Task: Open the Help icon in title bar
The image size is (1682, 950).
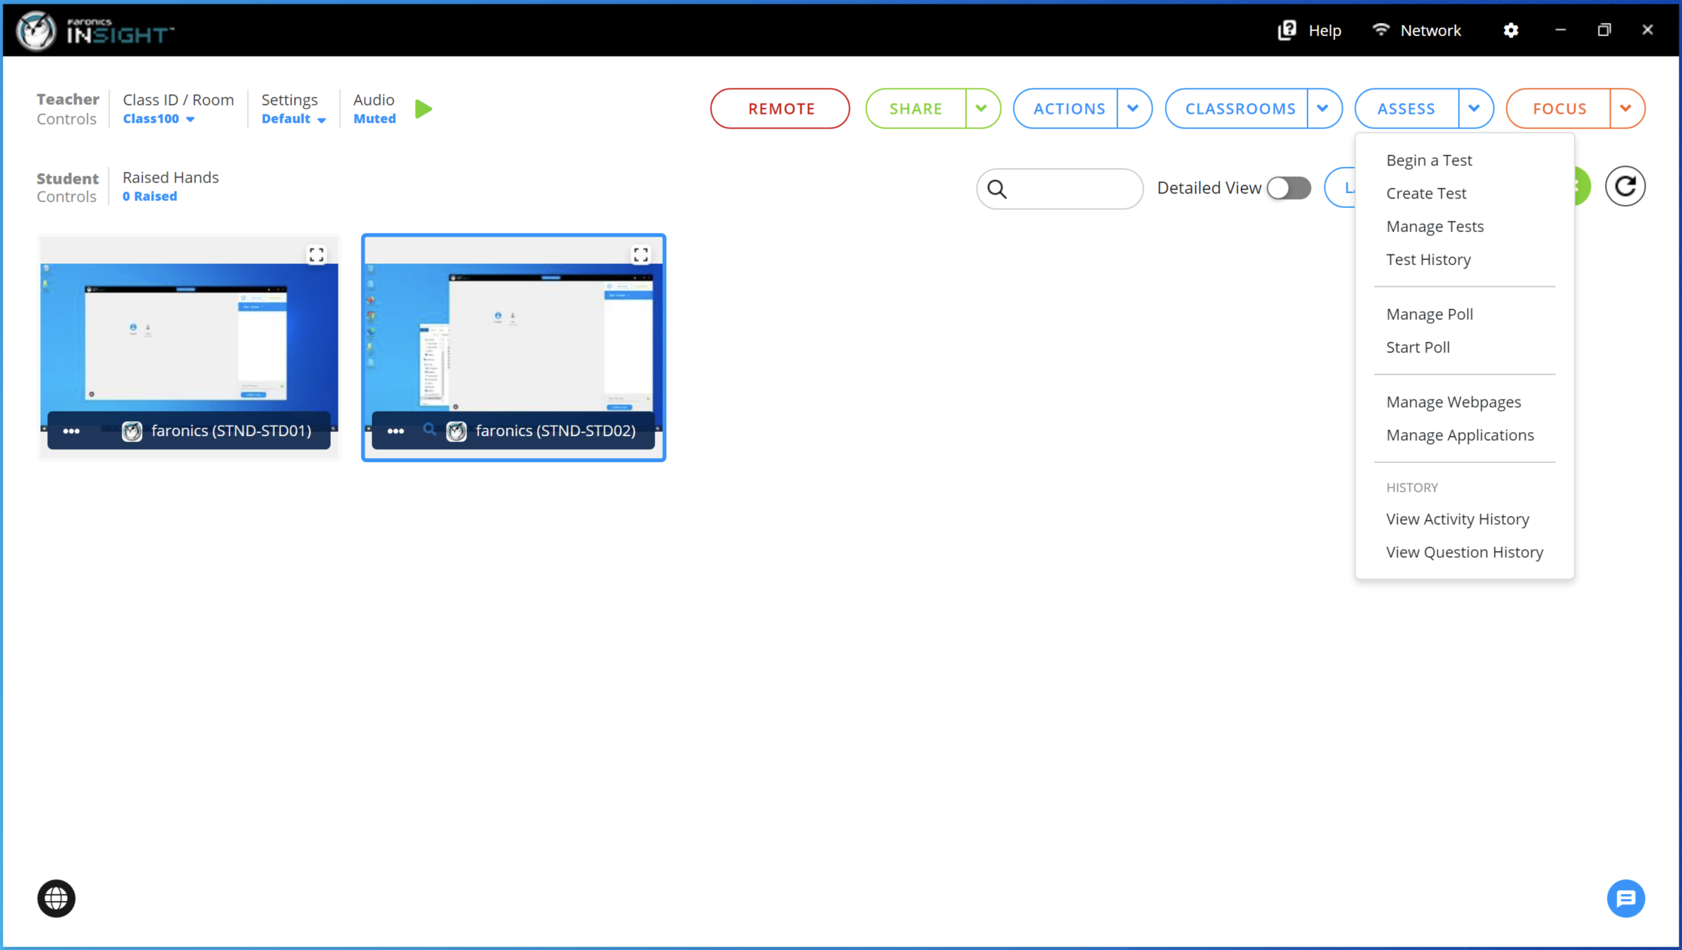Action: (x=1287, y=30)
